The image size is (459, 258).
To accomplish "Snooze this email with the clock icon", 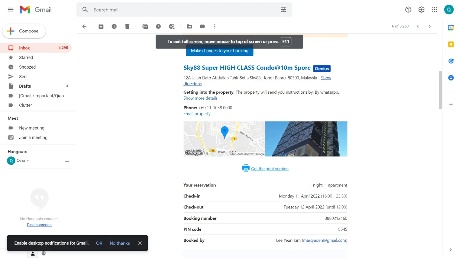I will [158, 26].
